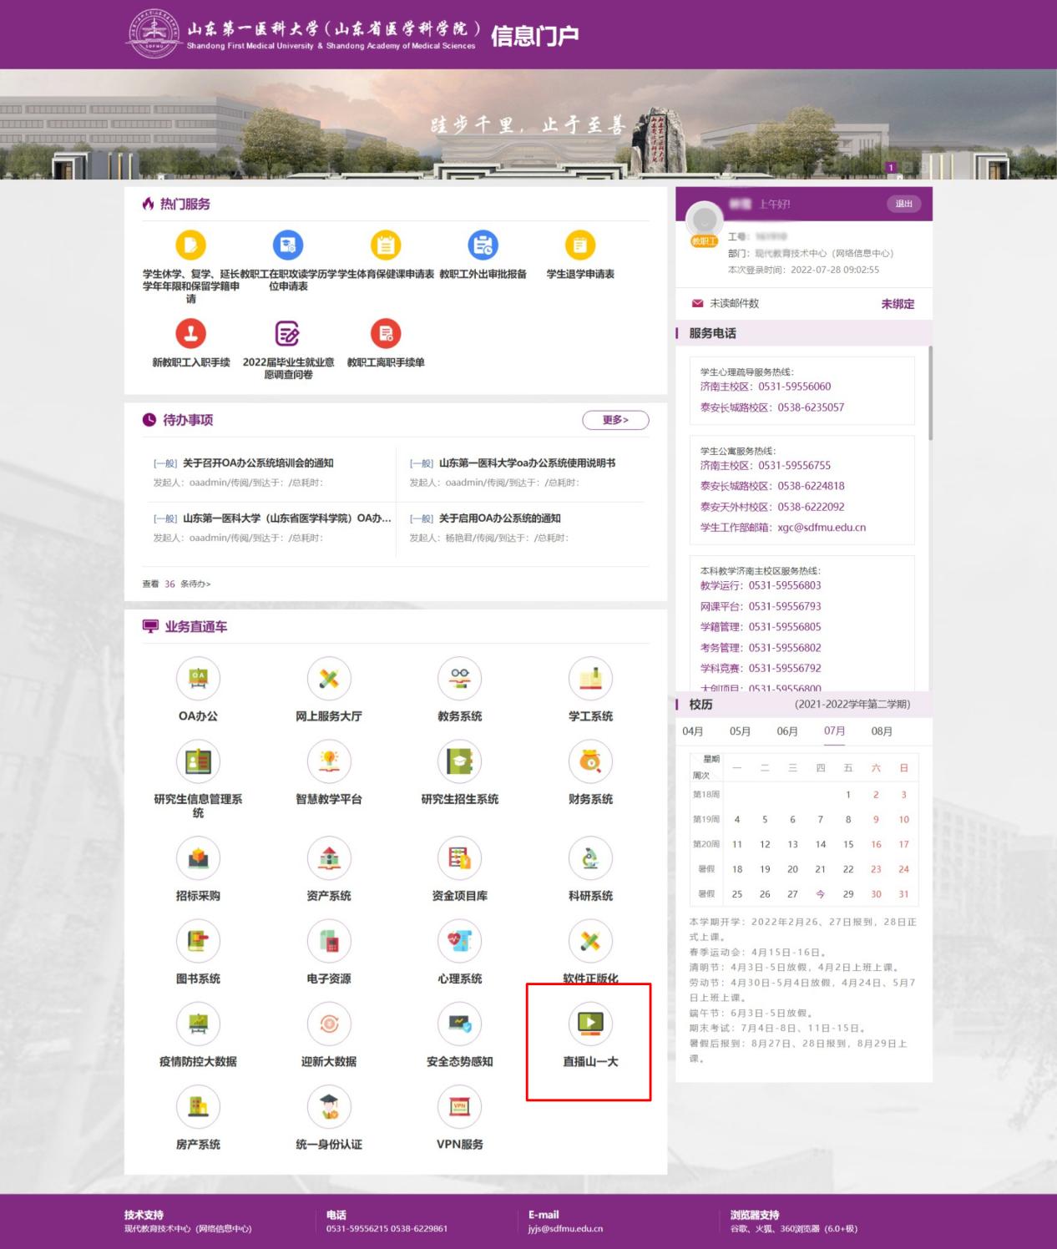Launch the VPN服务 icon

click(460, 1106)
